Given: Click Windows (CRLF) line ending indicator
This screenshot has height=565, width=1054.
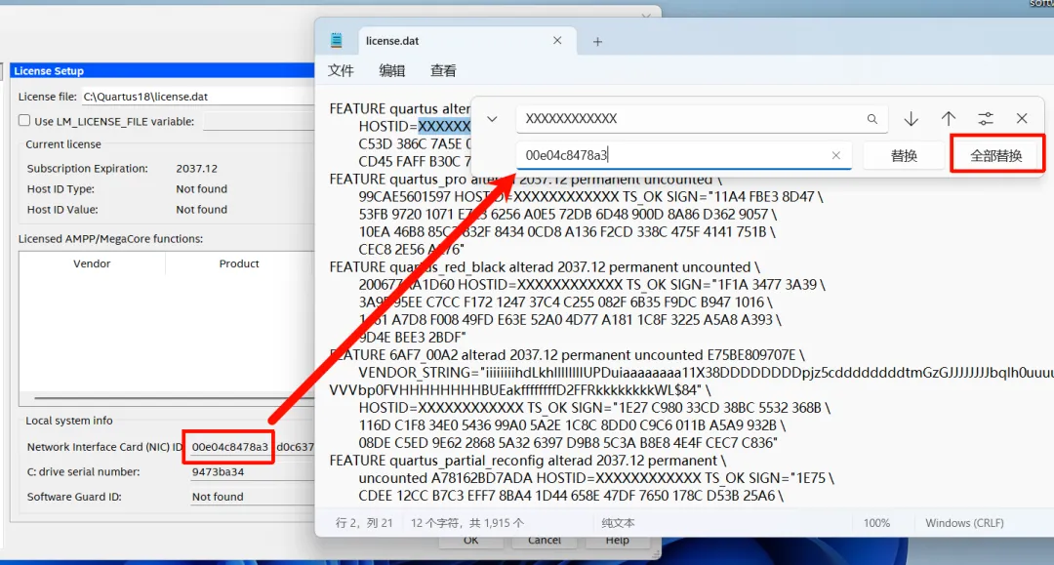Looking at the screenshot, I should point(964,523).
